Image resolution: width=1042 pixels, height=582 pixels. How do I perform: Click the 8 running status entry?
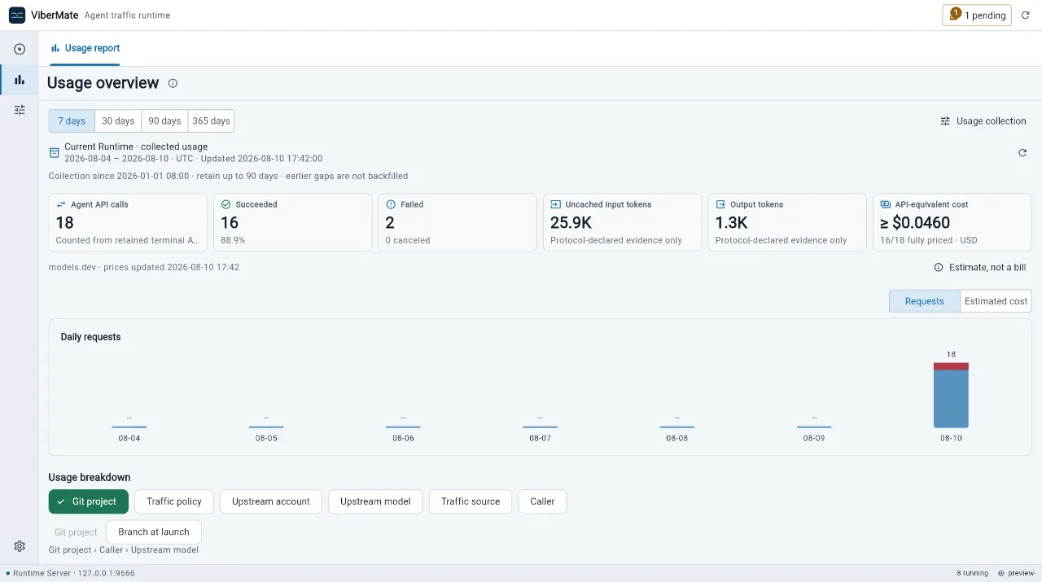pos(972,573)
